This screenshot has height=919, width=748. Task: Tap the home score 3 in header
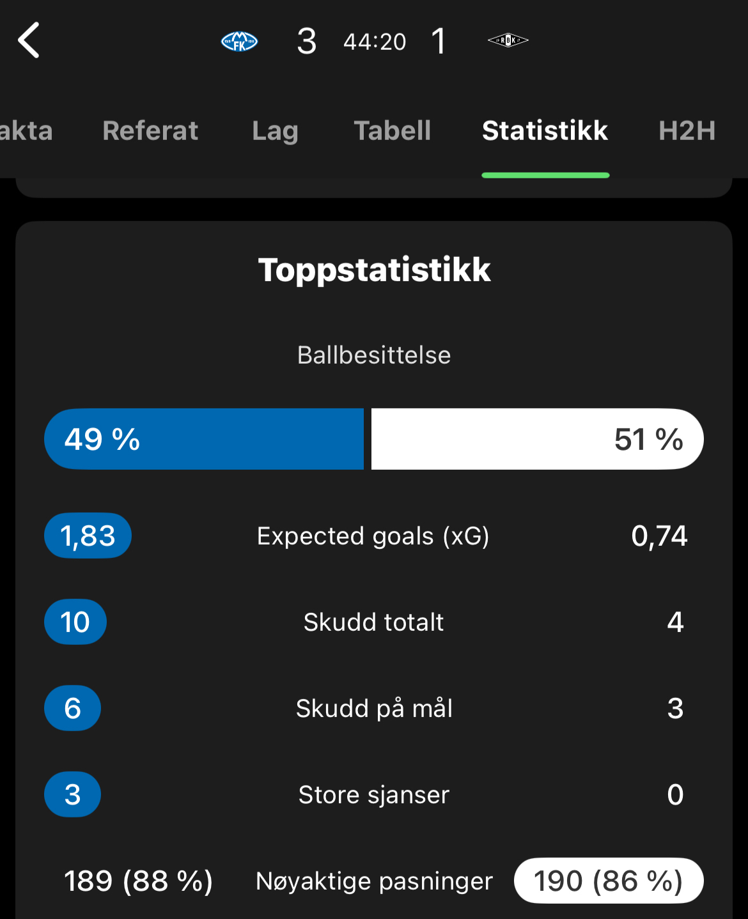point(307,42)
